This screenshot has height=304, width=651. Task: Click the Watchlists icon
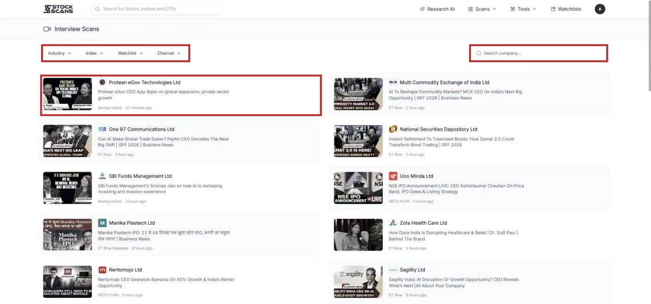[x=553, y=9]
